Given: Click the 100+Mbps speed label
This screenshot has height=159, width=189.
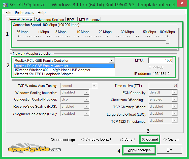Looking at the screenshot, I should 167,32.
